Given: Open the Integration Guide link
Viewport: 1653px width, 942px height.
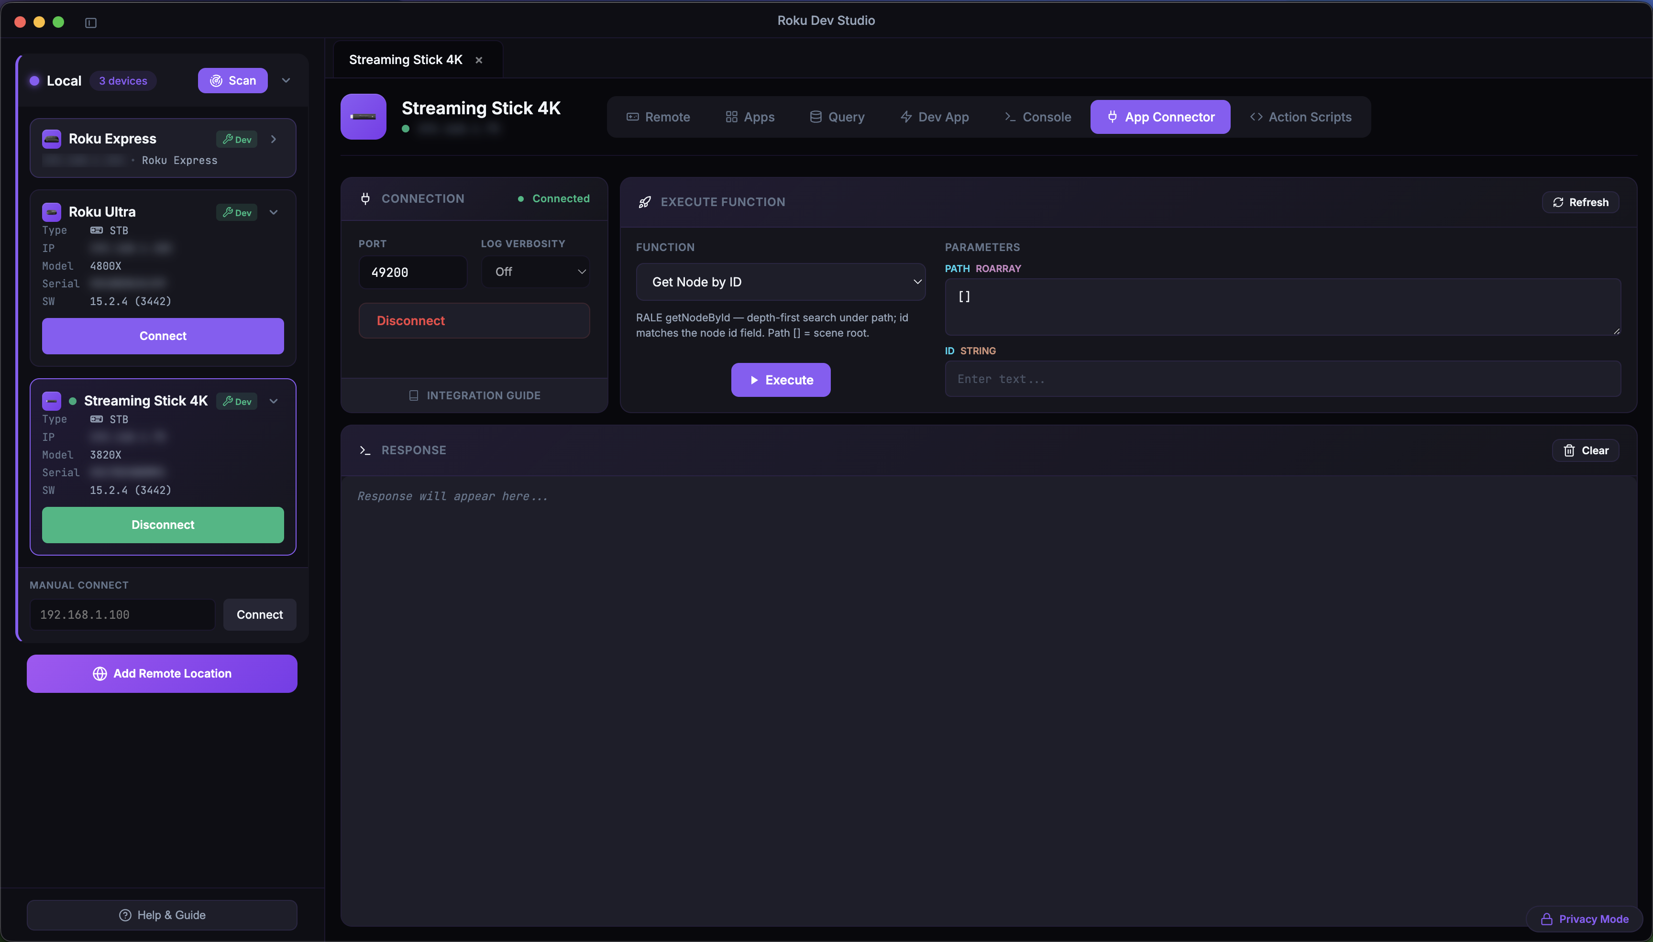Looking at the screenshot, I should coord(474,395).
